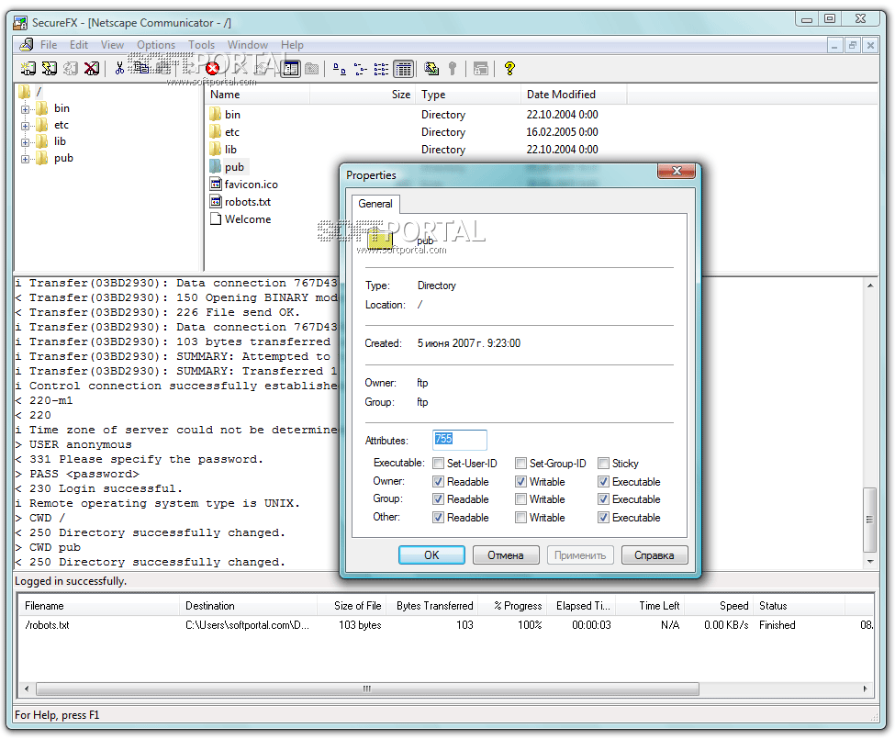
Task: Select the bin folder icon in file list
Action: (x=215, y=114)
